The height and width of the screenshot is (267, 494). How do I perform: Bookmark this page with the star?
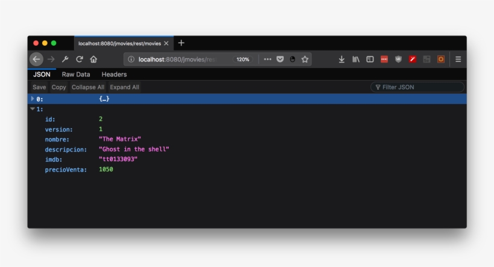305,59
